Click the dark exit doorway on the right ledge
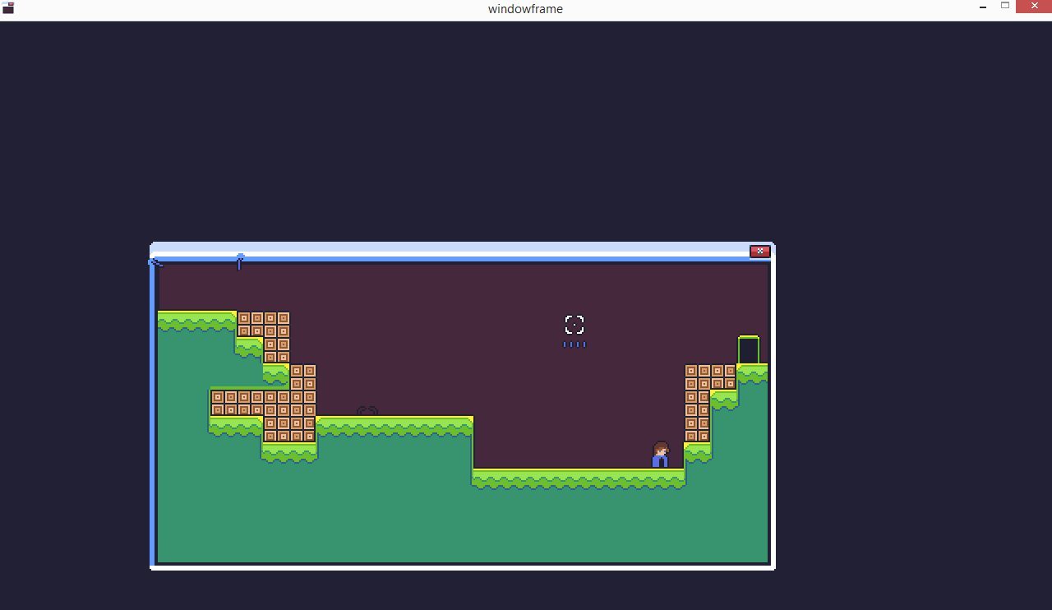This screenshot has width=1052, height=610. [748, 351]
